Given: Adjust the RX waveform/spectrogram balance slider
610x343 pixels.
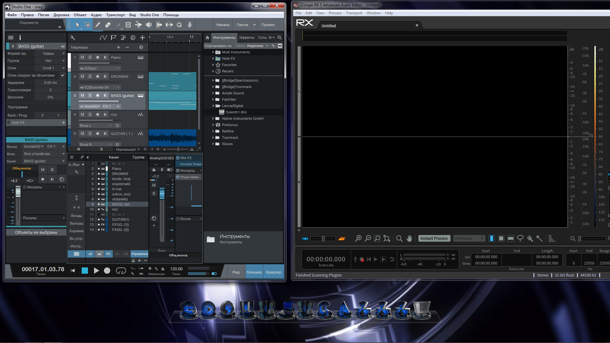Looking at the screenshot, I should coord(323,239).
